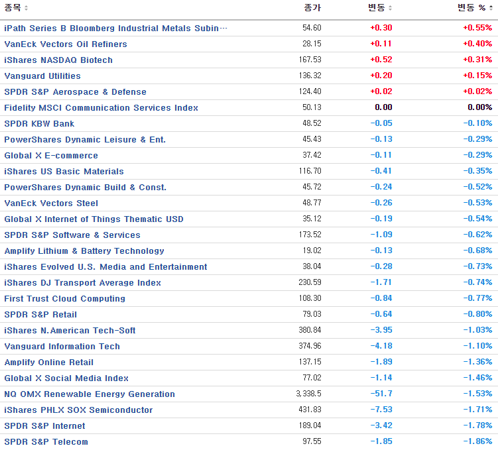The width and height of the screenshot is (498, 452).
Task: Select the -1.03% change percent value
Action: [x=477, y=330]
